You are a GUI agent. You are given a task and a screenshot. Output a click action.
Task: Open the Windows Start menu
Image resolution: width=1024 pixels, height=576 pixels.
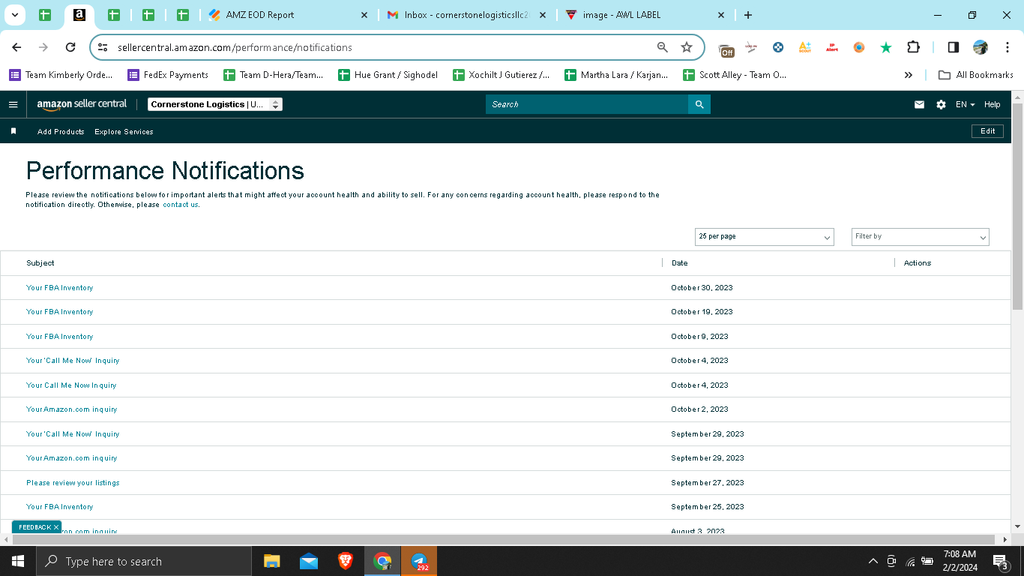tap(18, 561)
